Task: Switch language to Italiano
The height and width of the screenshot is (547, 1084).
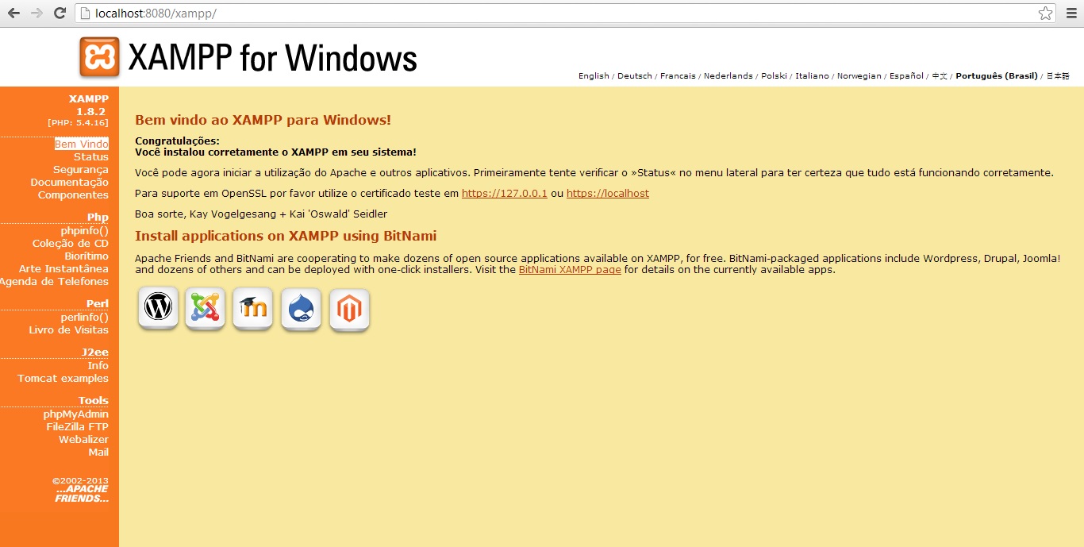Action: click(813, 76)
